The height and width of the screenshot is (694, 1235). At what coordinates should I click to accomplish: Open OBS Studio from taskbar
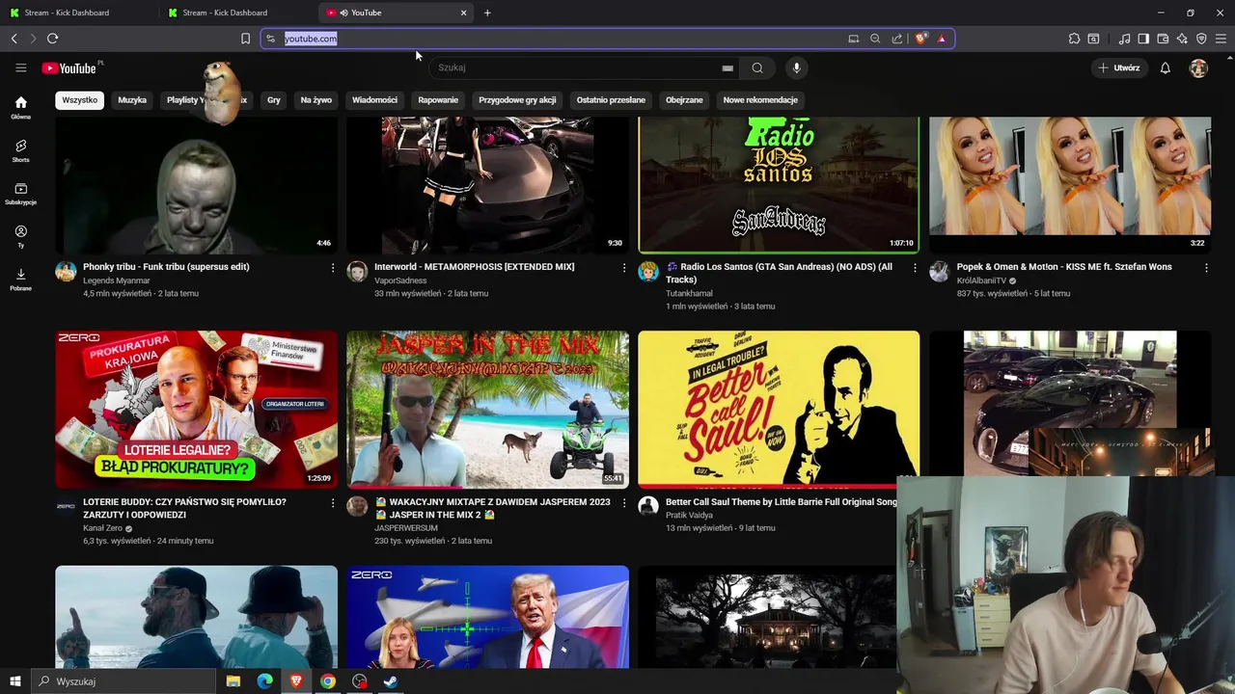[360, 681]
